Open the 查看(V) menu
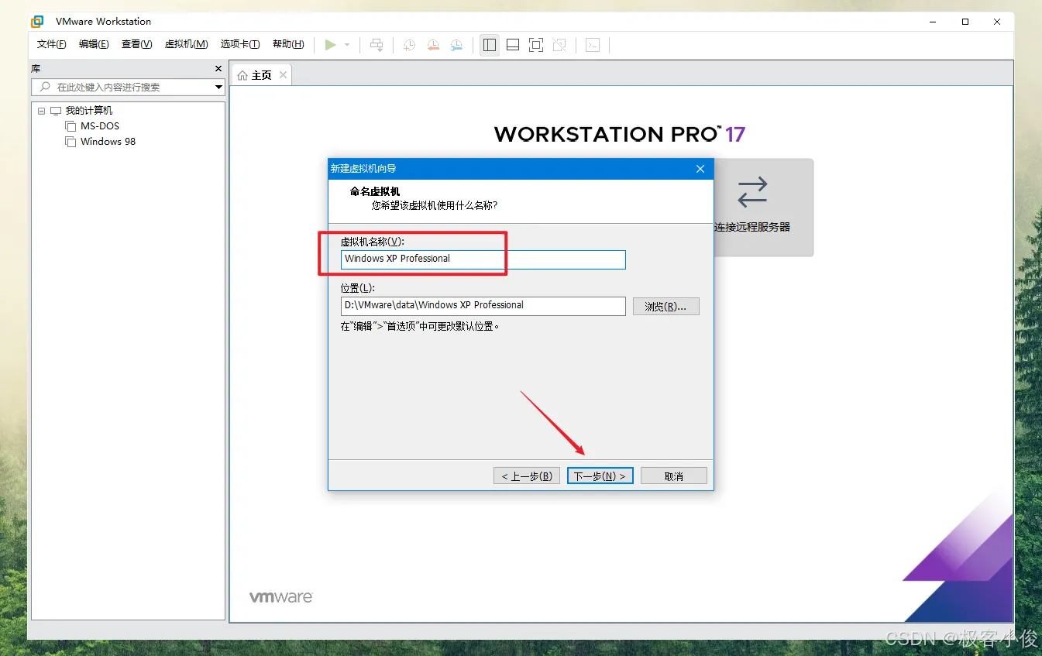The width and height of the screenshot is (1042, 656). [136, 44]
